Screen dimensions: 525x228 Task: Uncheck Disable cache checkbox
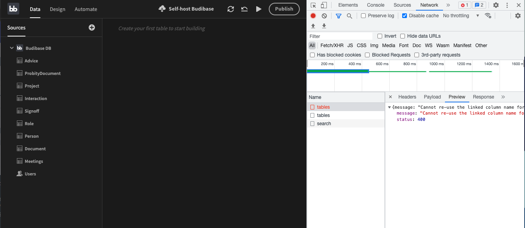[405, 16]
